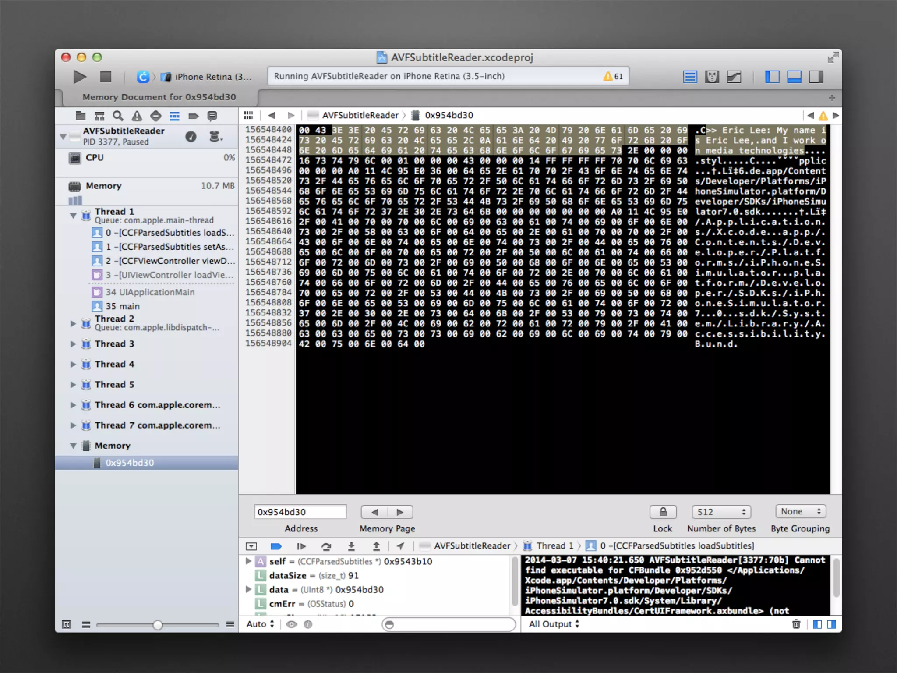The height and width of the screenshot is (673, 897).
Task: Select stack frame 35 main
Action: pos(123,306)
